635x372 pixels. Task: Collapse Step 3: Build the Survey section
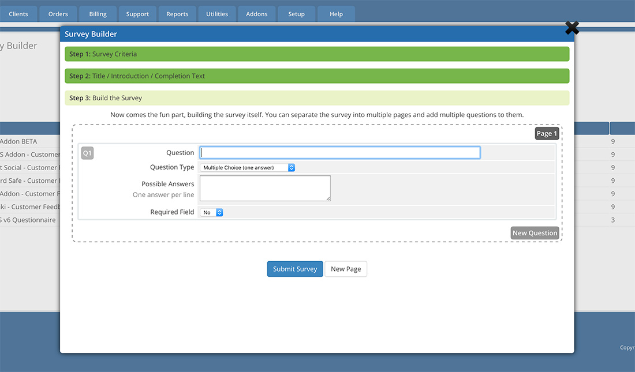[316, 98]
